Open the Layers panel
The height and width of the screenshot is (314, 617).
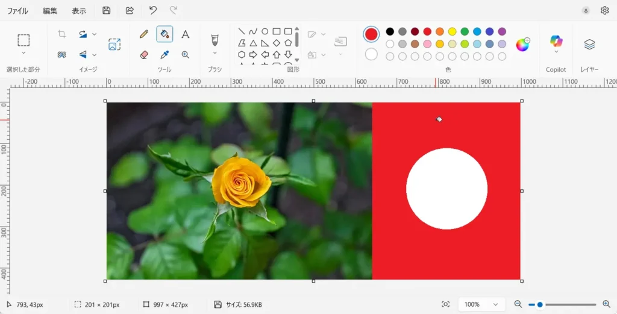589,44
